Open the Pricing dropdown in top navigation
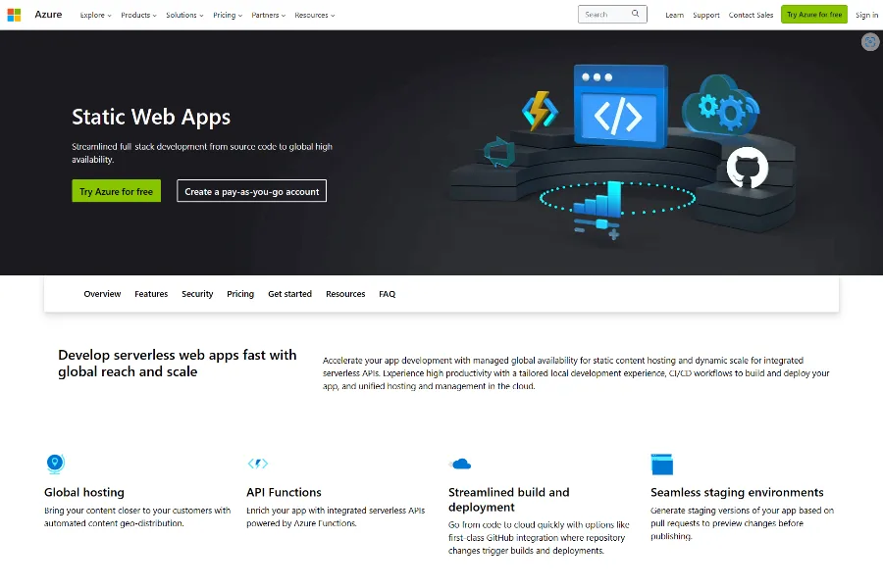Image resolution: width=883 pixels, height=588 pixels. tap(228, 16)
